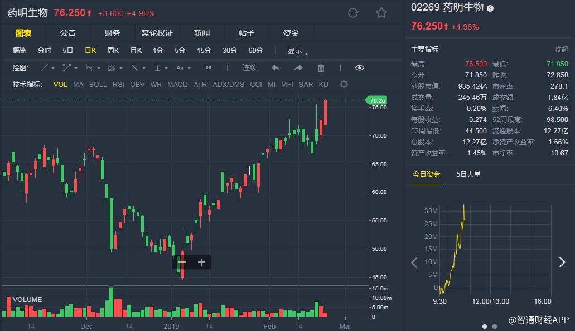Enable the KD indicator
Viewport: 575px width, 331px height.
(x=323, y=85)
